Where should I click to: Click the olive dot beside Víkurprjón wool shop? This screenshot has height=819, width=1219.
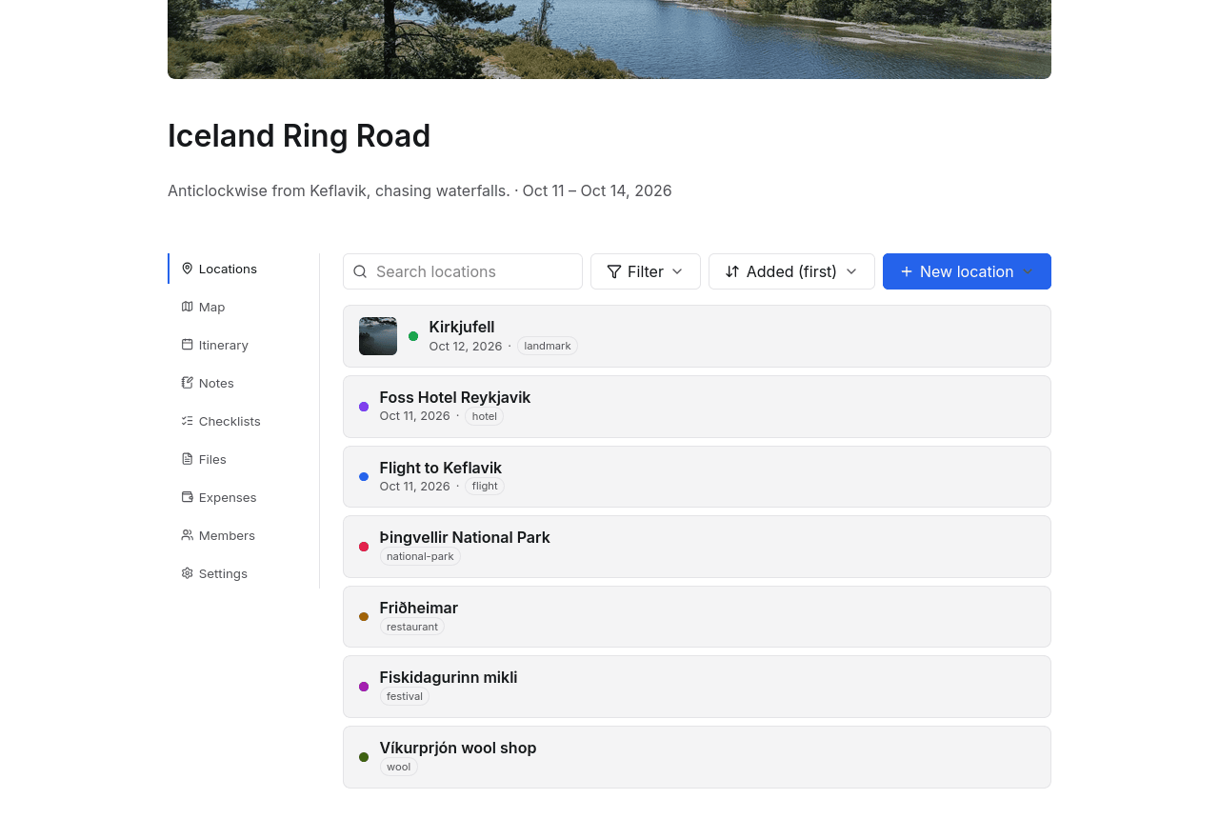364,757
